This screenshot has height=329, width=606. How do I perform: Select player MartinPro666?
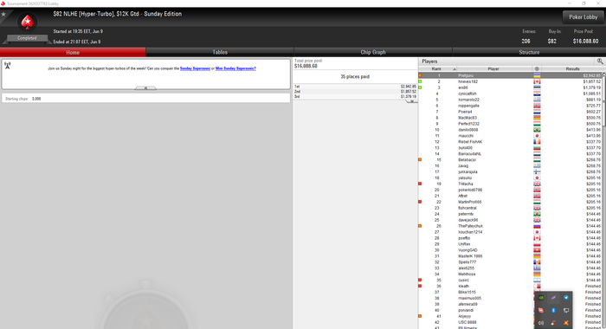510,202
